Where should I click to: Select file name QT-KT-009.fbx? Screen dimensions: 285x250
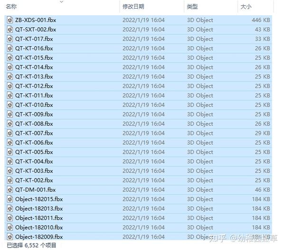coord(34,114)
